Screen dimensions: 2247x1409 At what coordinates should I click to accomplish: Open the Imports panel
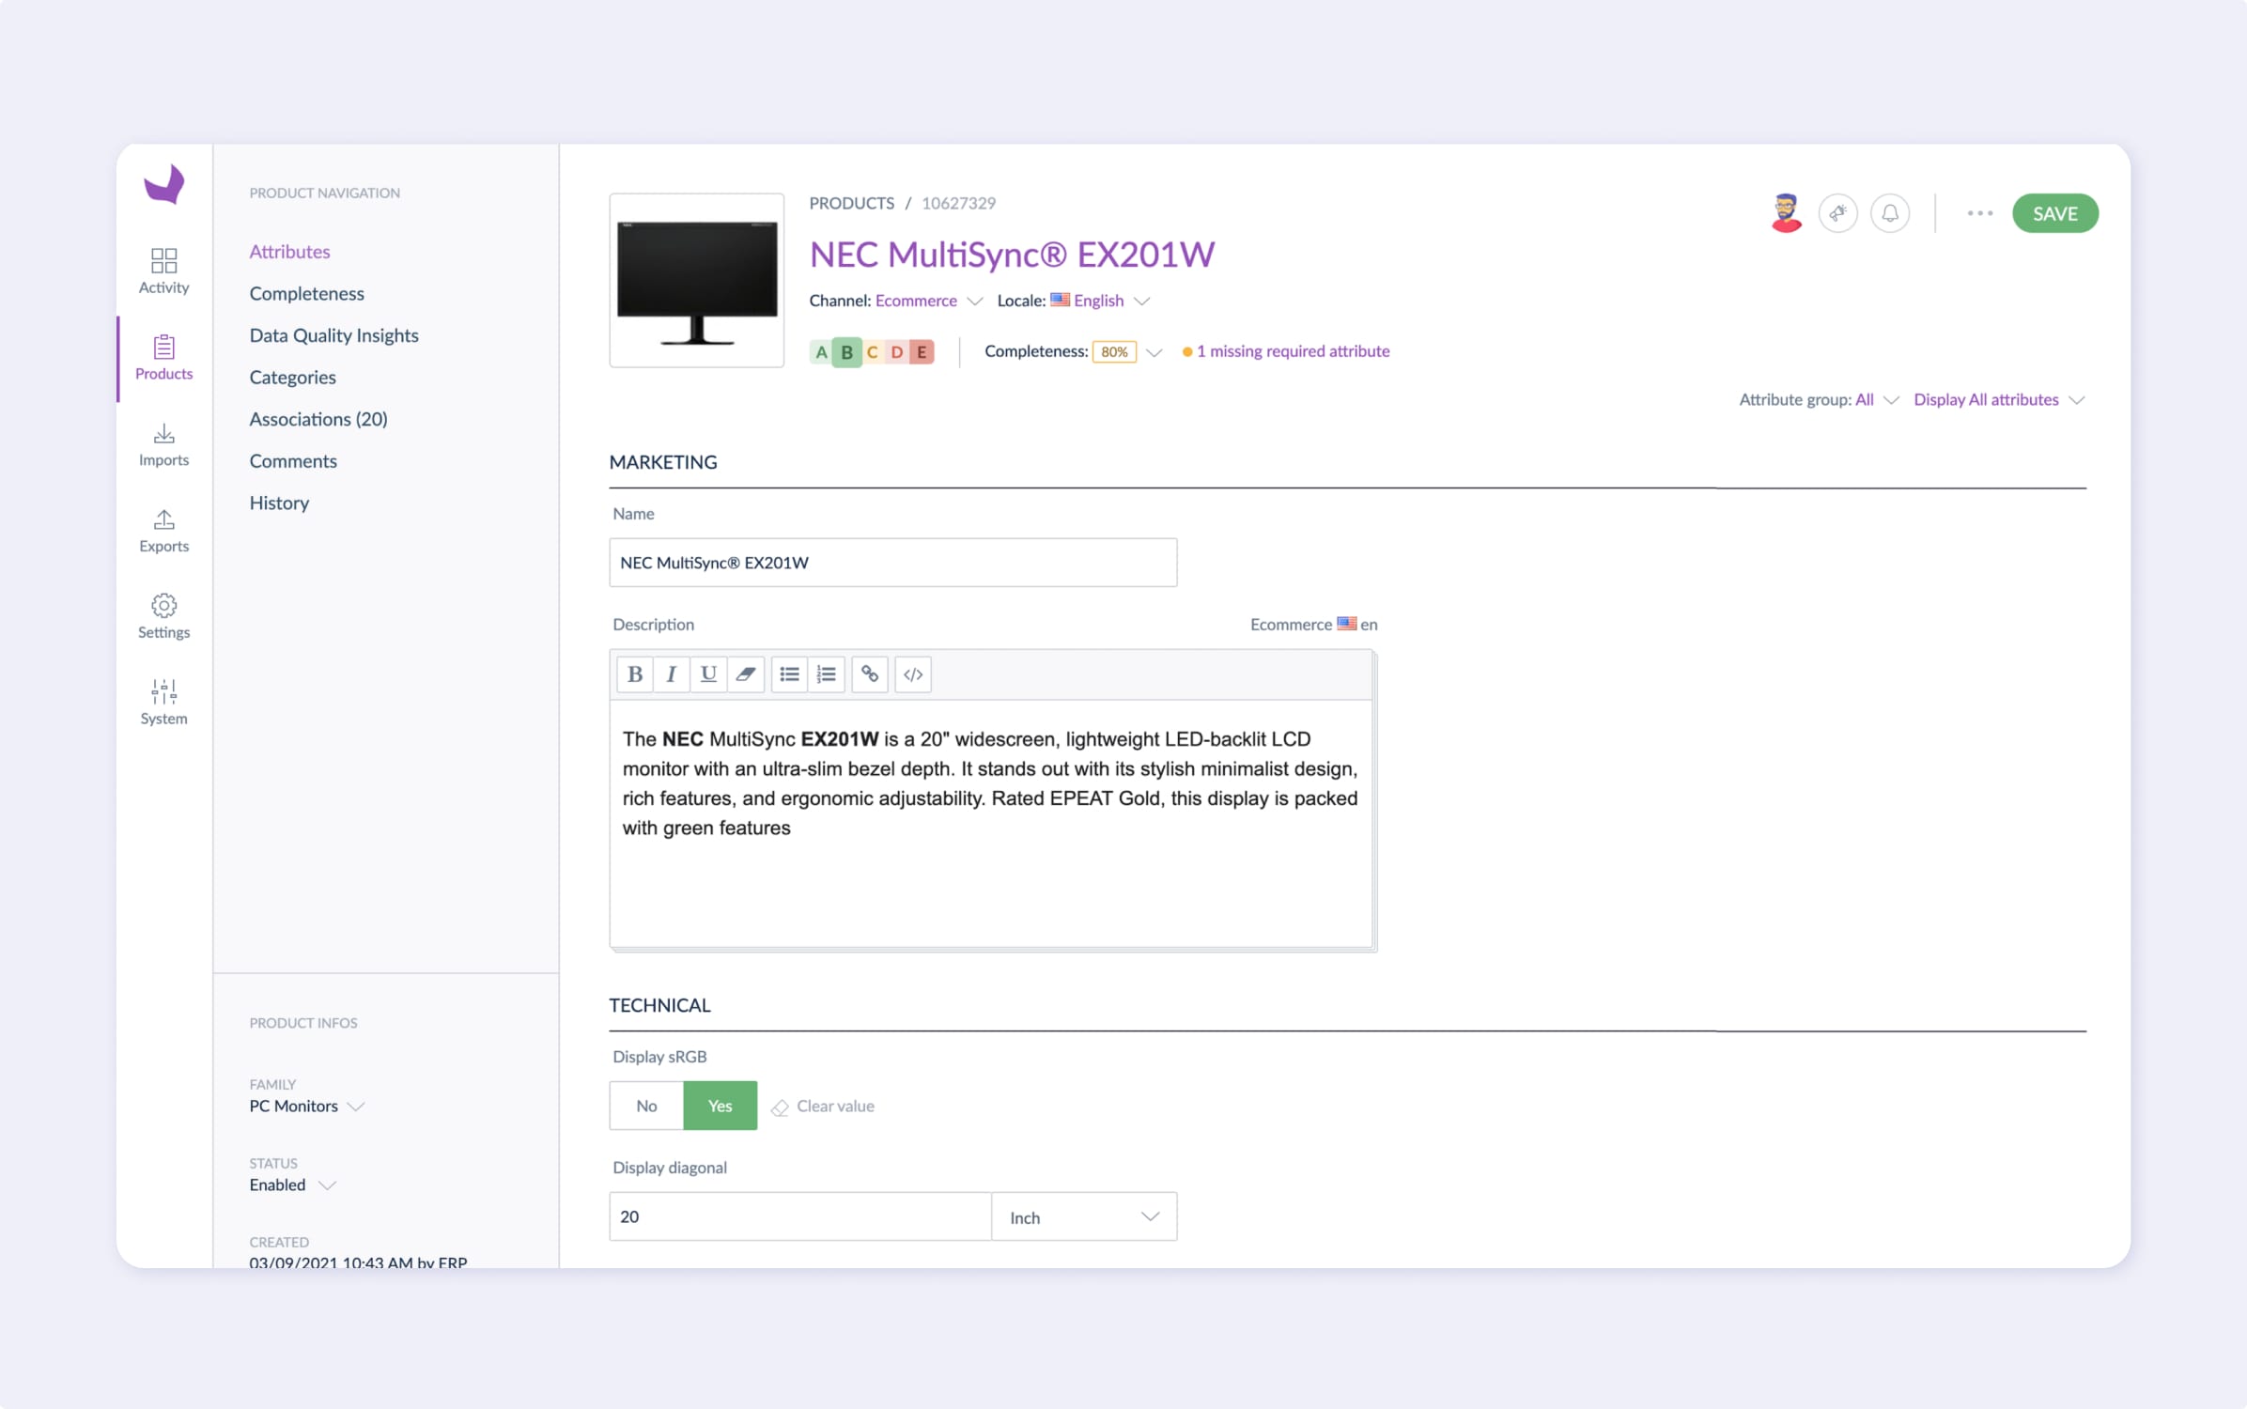(163, 443)
